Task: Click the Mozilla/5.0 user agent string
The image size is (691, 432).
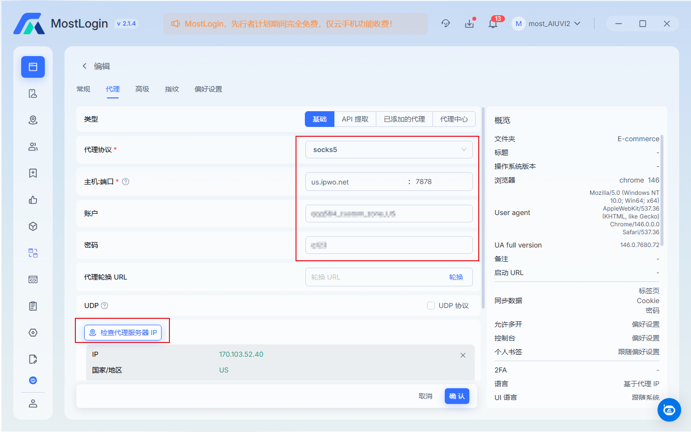Action: tap(625, 213)
